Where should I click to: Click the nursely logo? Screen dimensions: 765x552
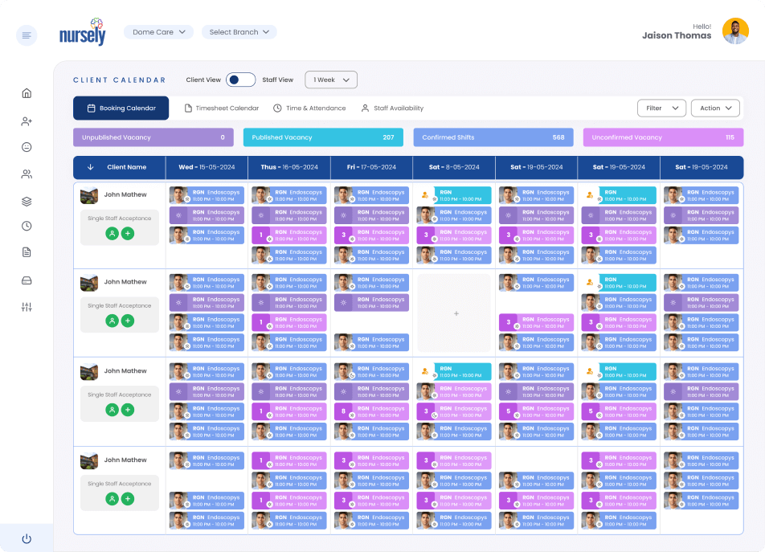pos(83,32)
